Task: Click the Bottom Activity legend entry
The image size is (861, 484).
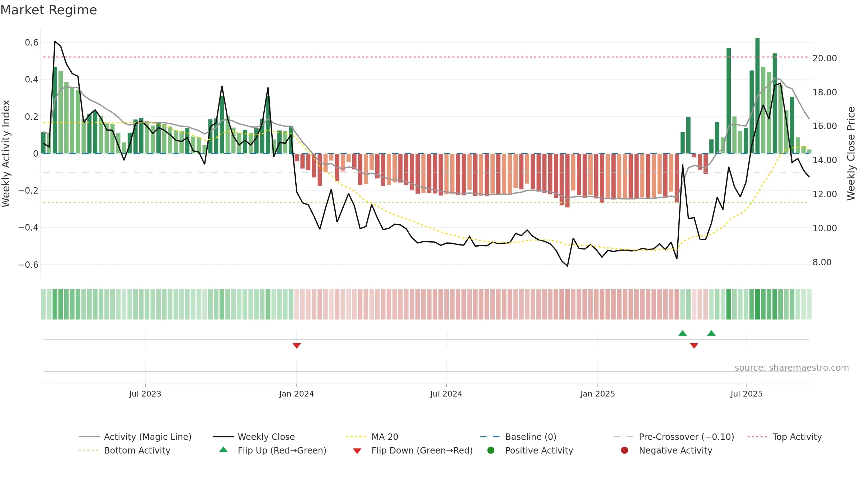Action: (x=124, y=450)
